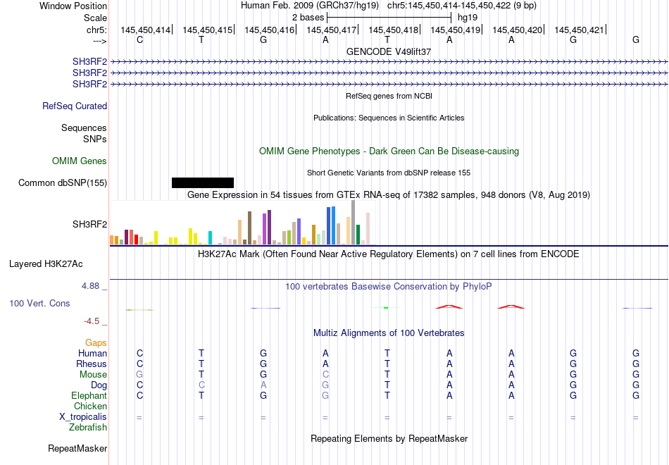669x465 pixels.
Task: Click the Human species row label
Action: [x=92, y=353]
